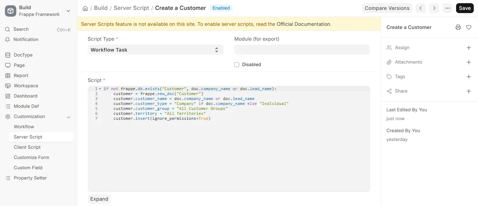Add a tag with plus icon
This screenshot has width=478, height=206.
[469, 77]
